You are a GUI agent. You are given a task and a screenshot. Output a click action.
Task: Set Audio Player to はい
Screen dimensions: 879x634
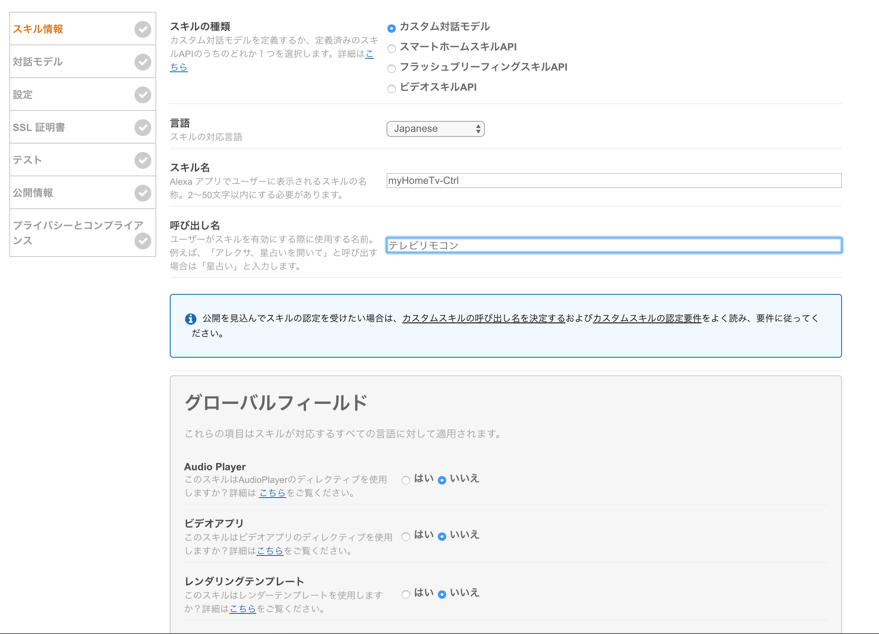pyautogui.click(x=406, y=480)
